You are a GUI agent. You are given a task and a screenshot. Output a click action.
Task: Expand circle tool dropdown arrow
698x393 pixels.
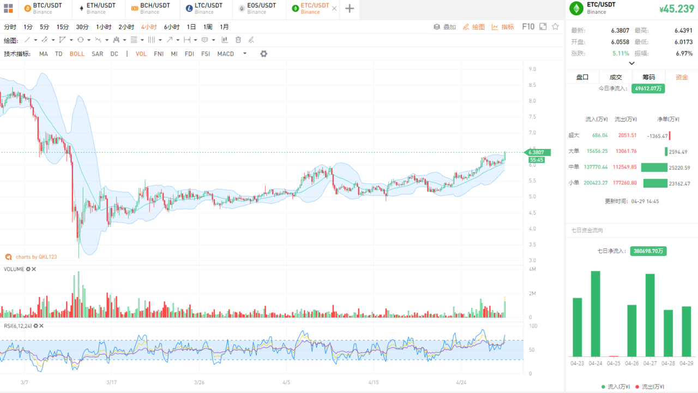[89, 40]
